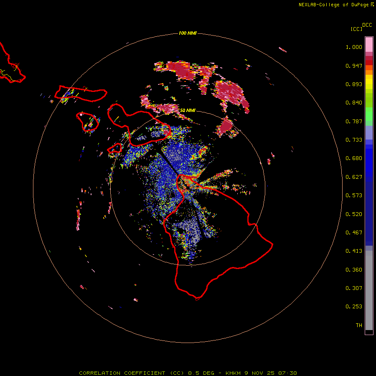Image resolution: width=376 pixels, height=376 pixels.
Task: Click the TH threshold label
Action: (359, 325)
